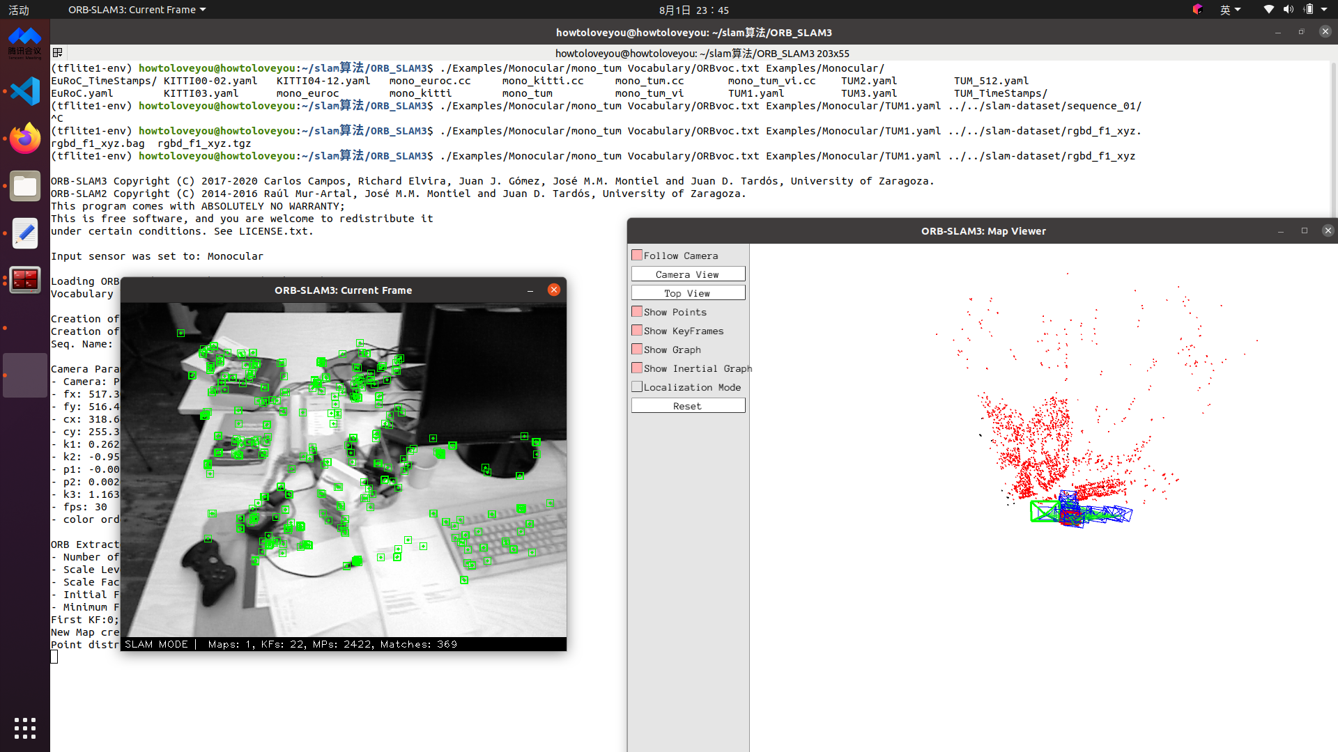1338x752 pixels.
Task: Click the Current Frame title bar
Action: tap(343, 290)
